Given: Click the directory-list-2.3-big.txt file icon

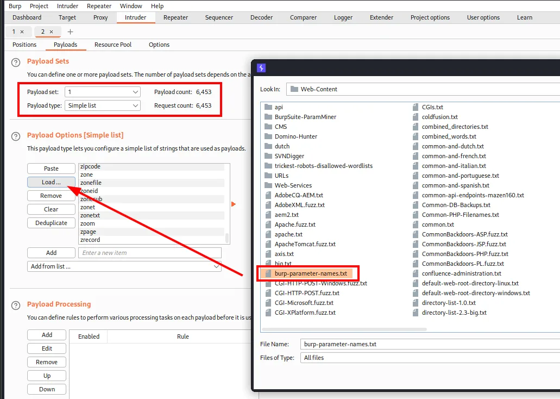Looking at the screenshot, I should [416, 313].
